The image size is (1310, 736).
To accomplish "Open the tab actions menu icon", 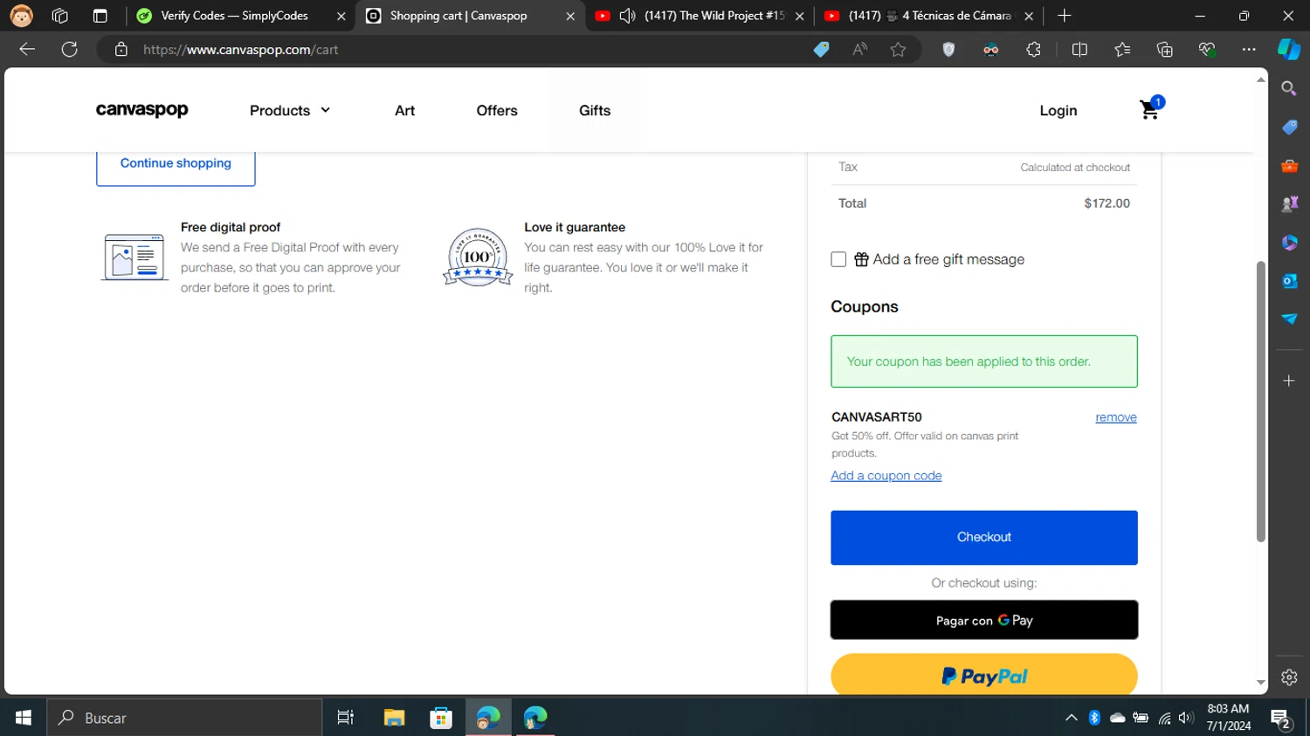I will click(x=100, y=16).
